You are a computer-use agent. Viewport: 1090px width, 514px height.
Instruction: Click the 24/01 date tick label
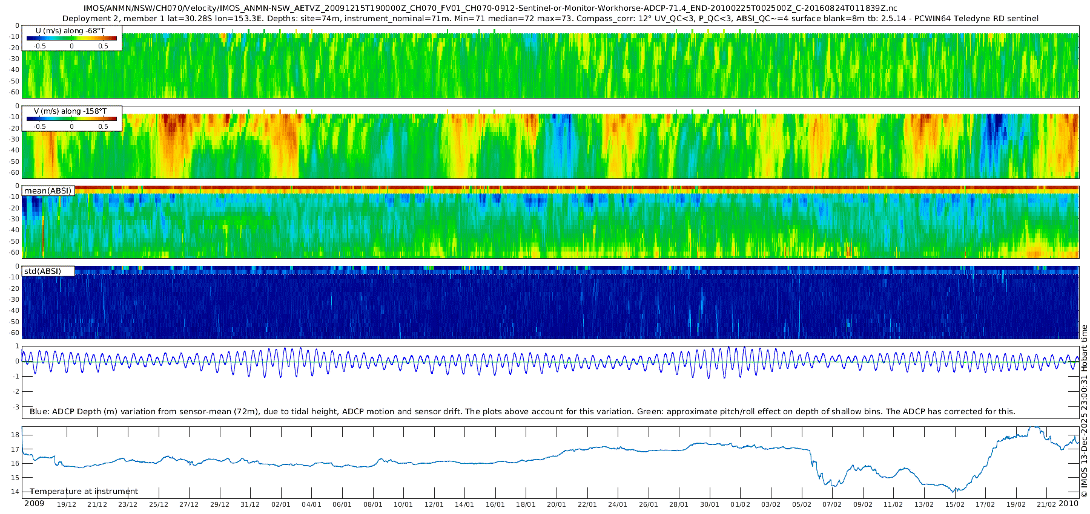pyautogui.click(x=618, y=504)
